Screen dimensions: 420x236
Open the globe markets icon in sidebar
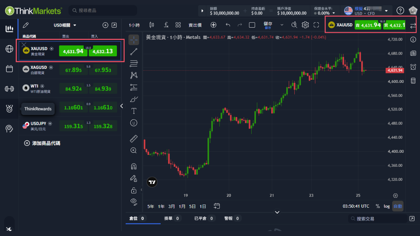[x=9, y=49]
